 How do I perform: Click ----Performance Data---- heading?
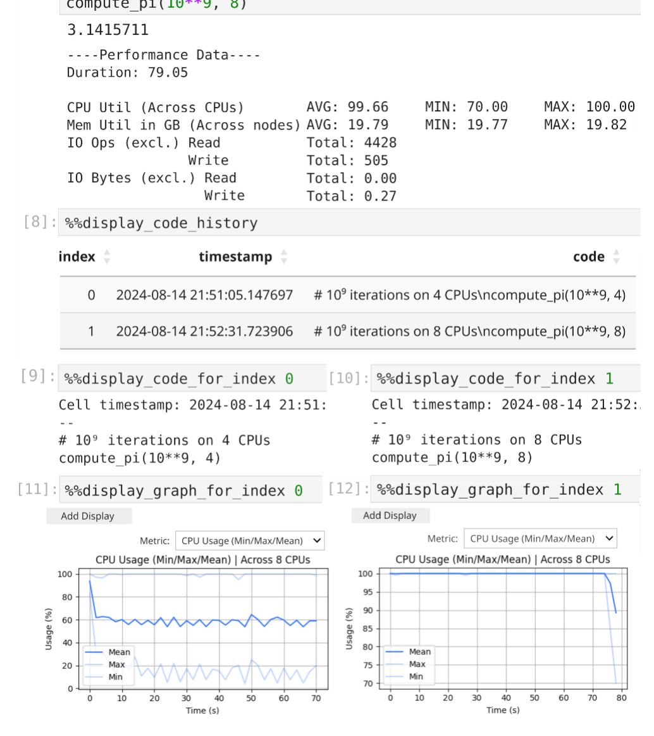164,55
